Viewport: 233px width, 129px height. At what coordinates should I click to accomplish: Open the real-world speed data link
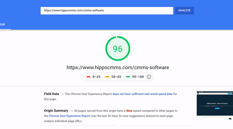click(x=142, y=94)
